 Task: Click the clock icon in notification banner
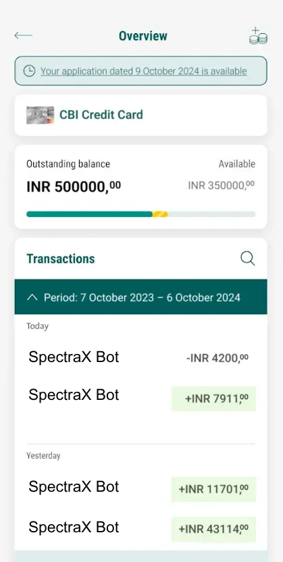click(29, 71)
